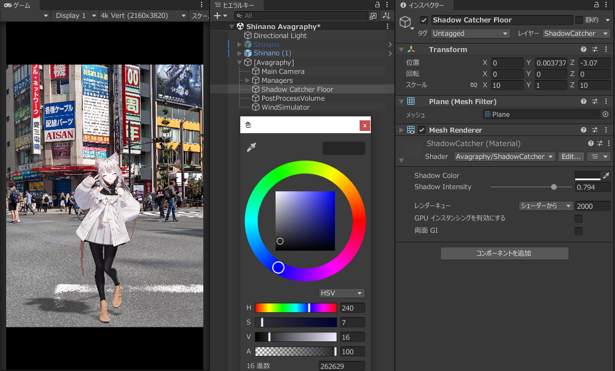Toggle the static (静的) checkbox

(x=579, y=20)
